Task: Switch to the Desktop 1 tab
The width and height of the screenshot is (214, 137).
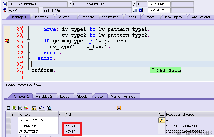Action: click(x=18, y=17)
